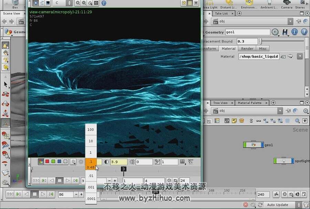The height and width of the screenshot is (209, 310).
Task: Jump to last frame on main playbar
Action: [51, 194]
